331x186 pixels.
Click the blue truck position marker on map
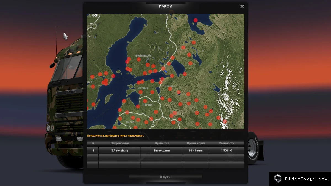coord(165,71)
